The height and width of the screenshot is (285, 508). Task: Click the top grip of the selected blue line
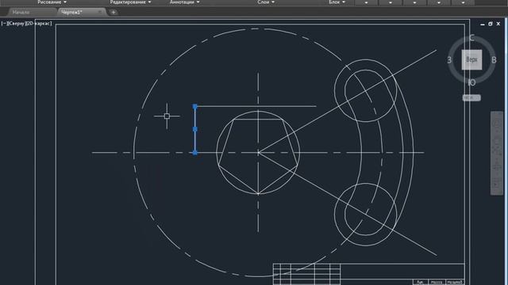coord(194,106)
